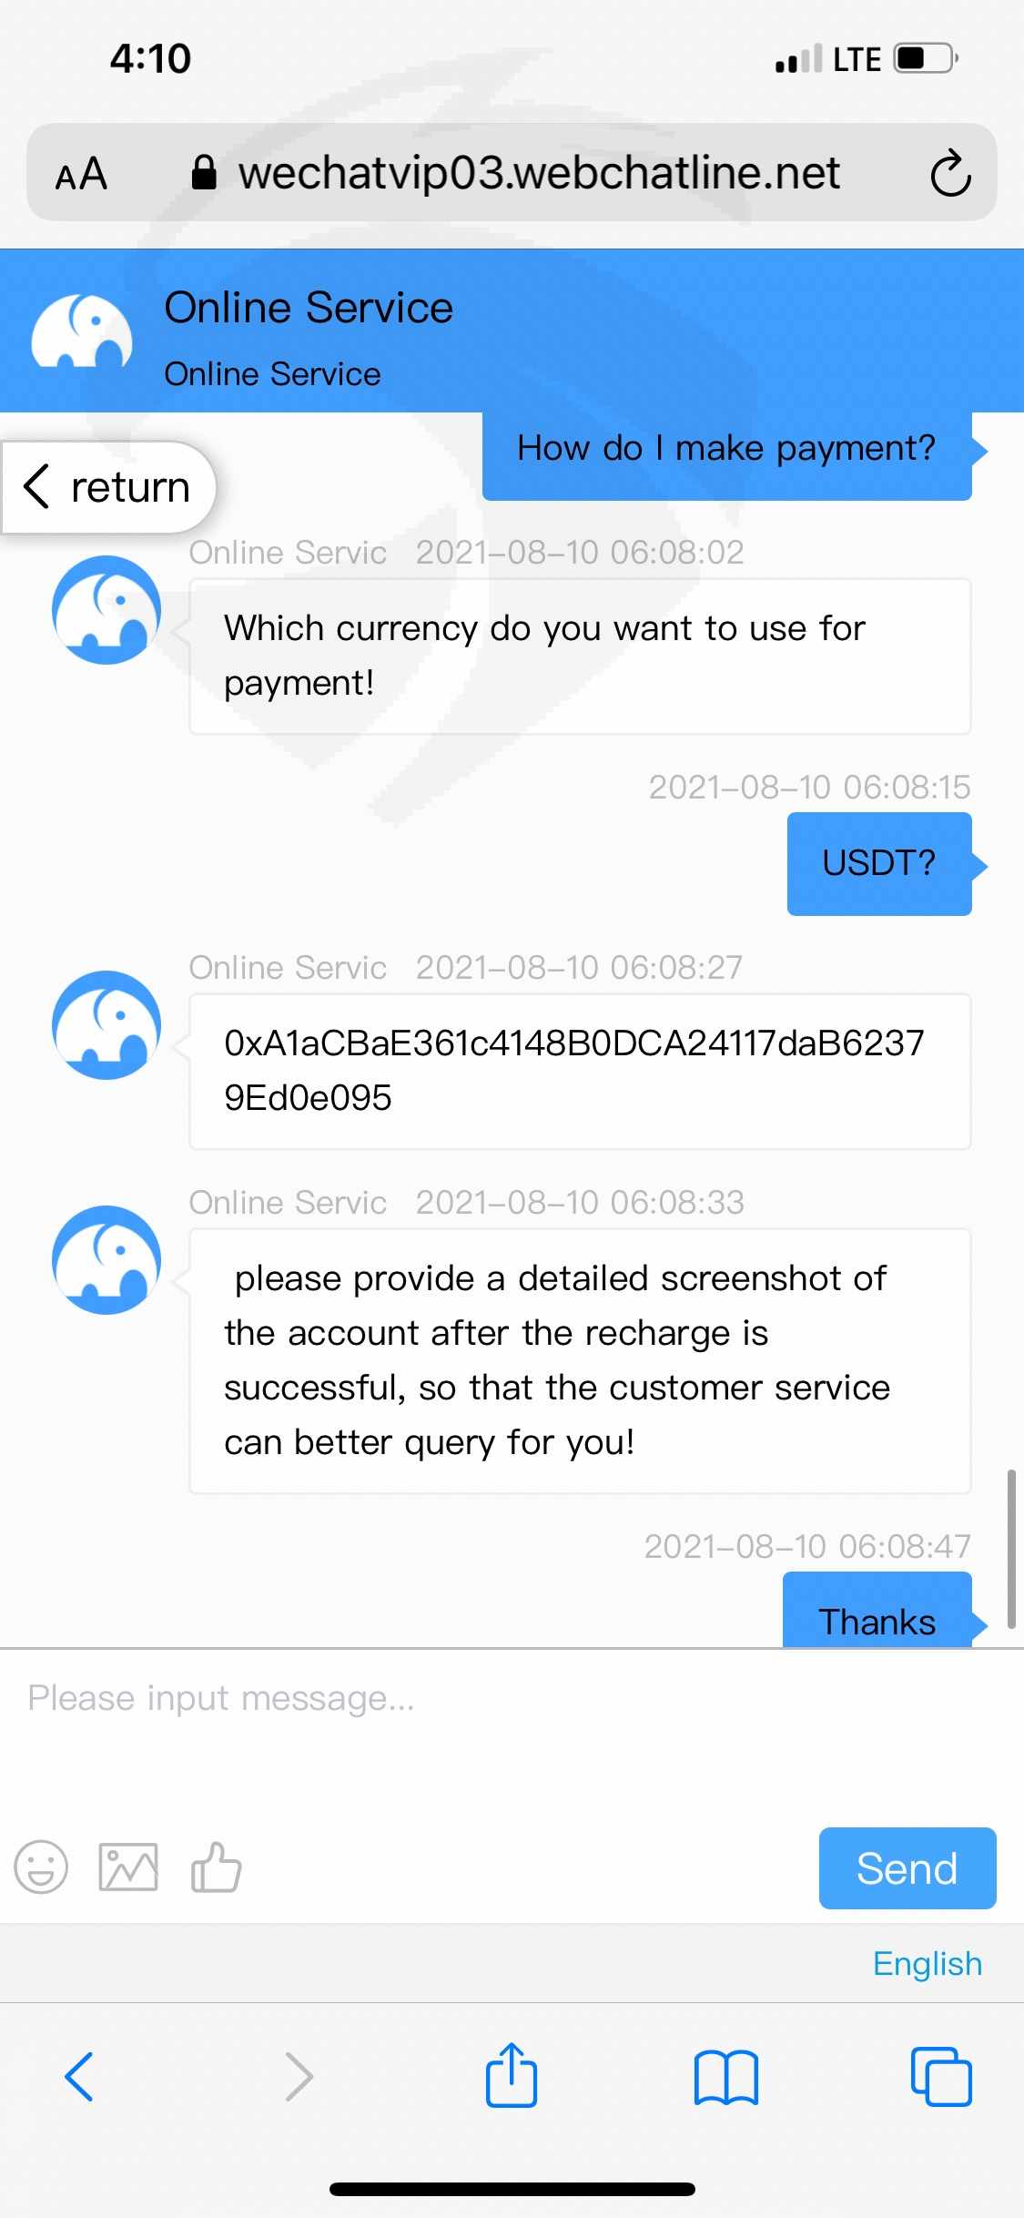Tap Safari forward arrow
1024x2218 pixels.
pos(298,2076)
